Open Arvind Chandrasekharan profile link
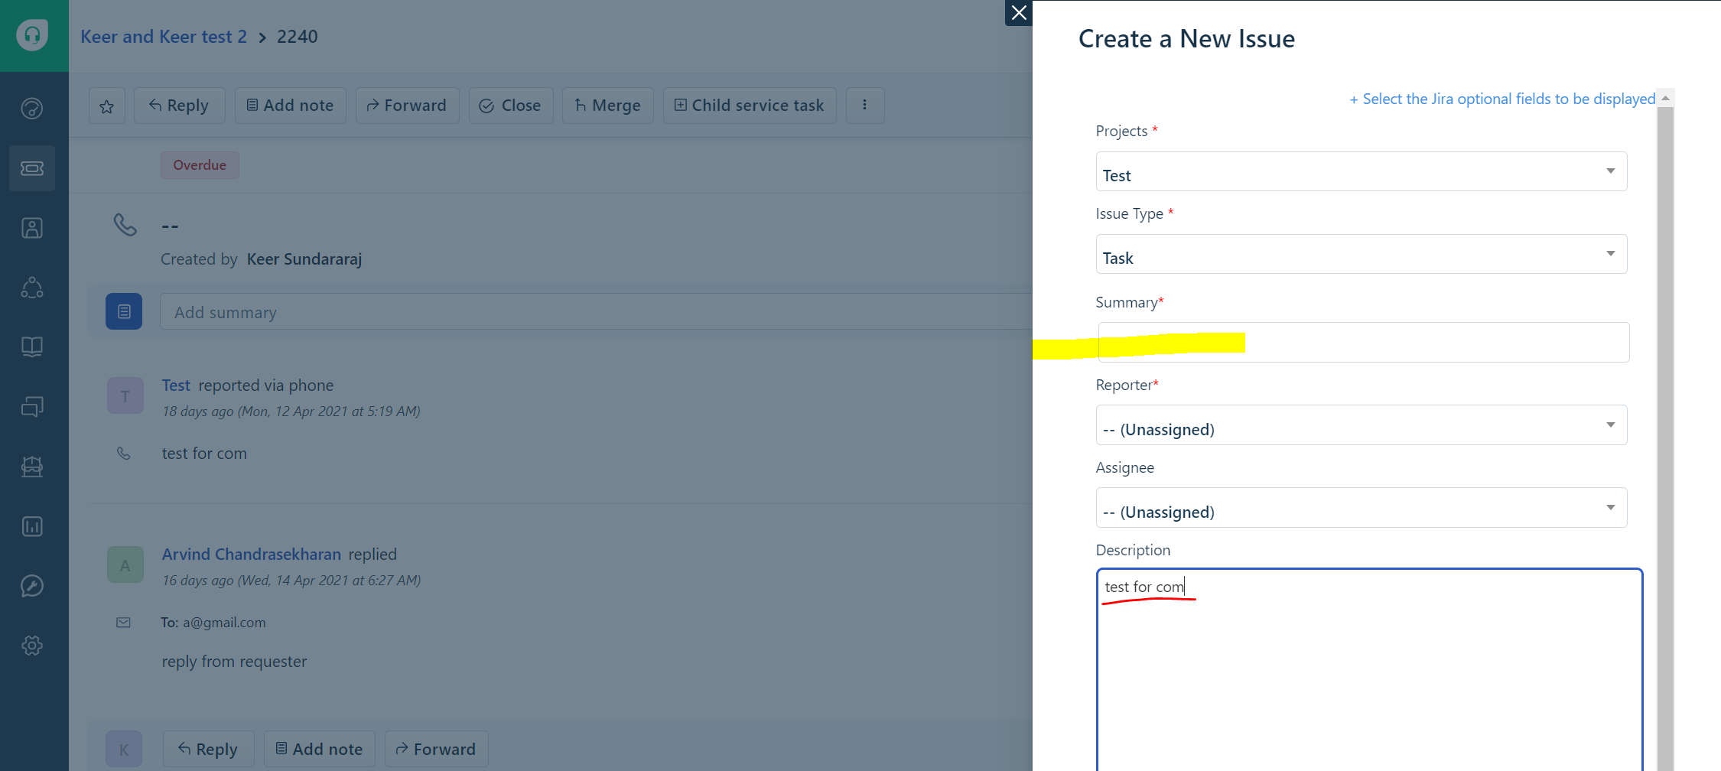The image size is (1721, 771). [x=252, y=555]
